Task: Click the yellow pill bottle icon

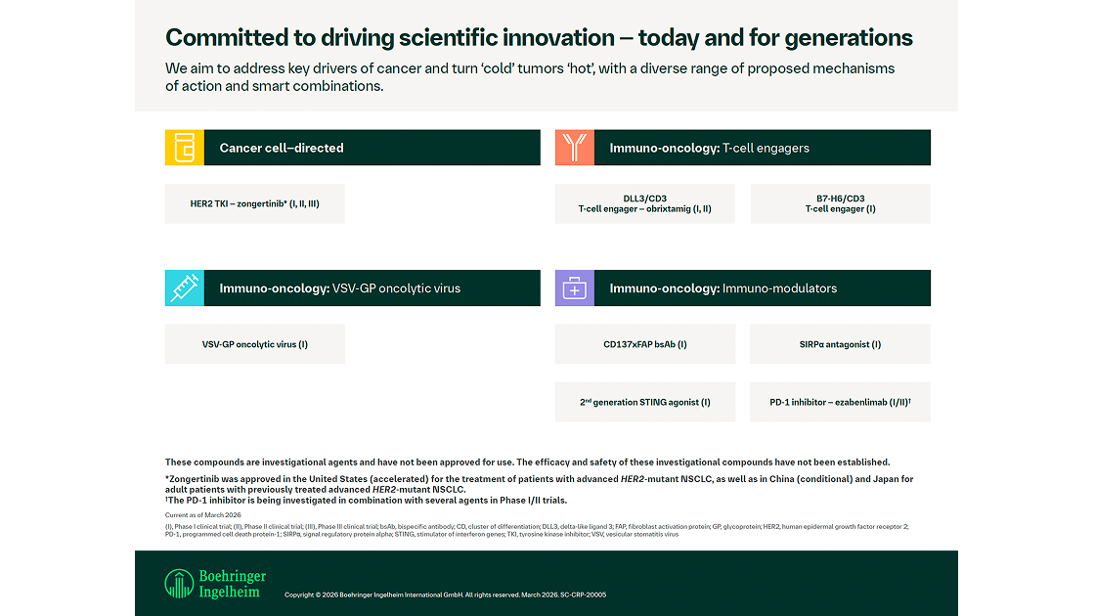Action: pyautogui.click(x=185, y=148)
